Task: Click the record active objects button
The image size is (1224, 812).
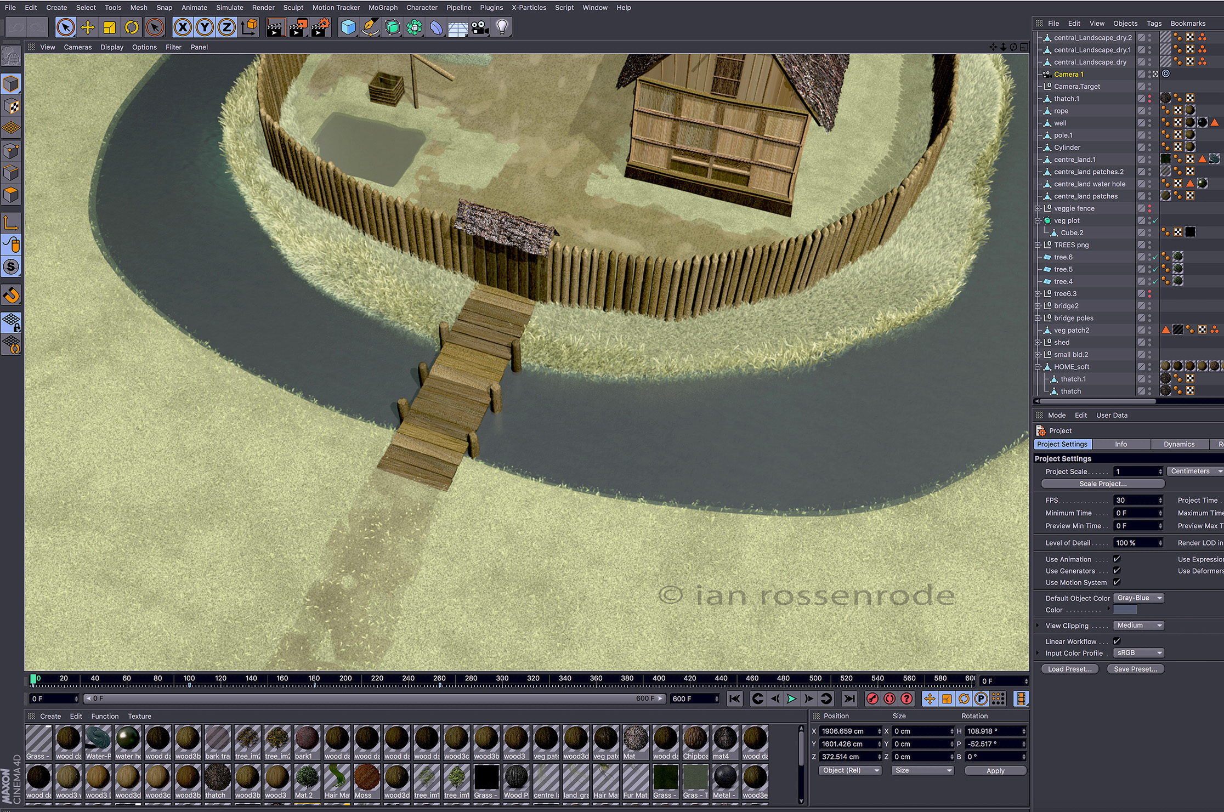Action: tap(872, 699)
